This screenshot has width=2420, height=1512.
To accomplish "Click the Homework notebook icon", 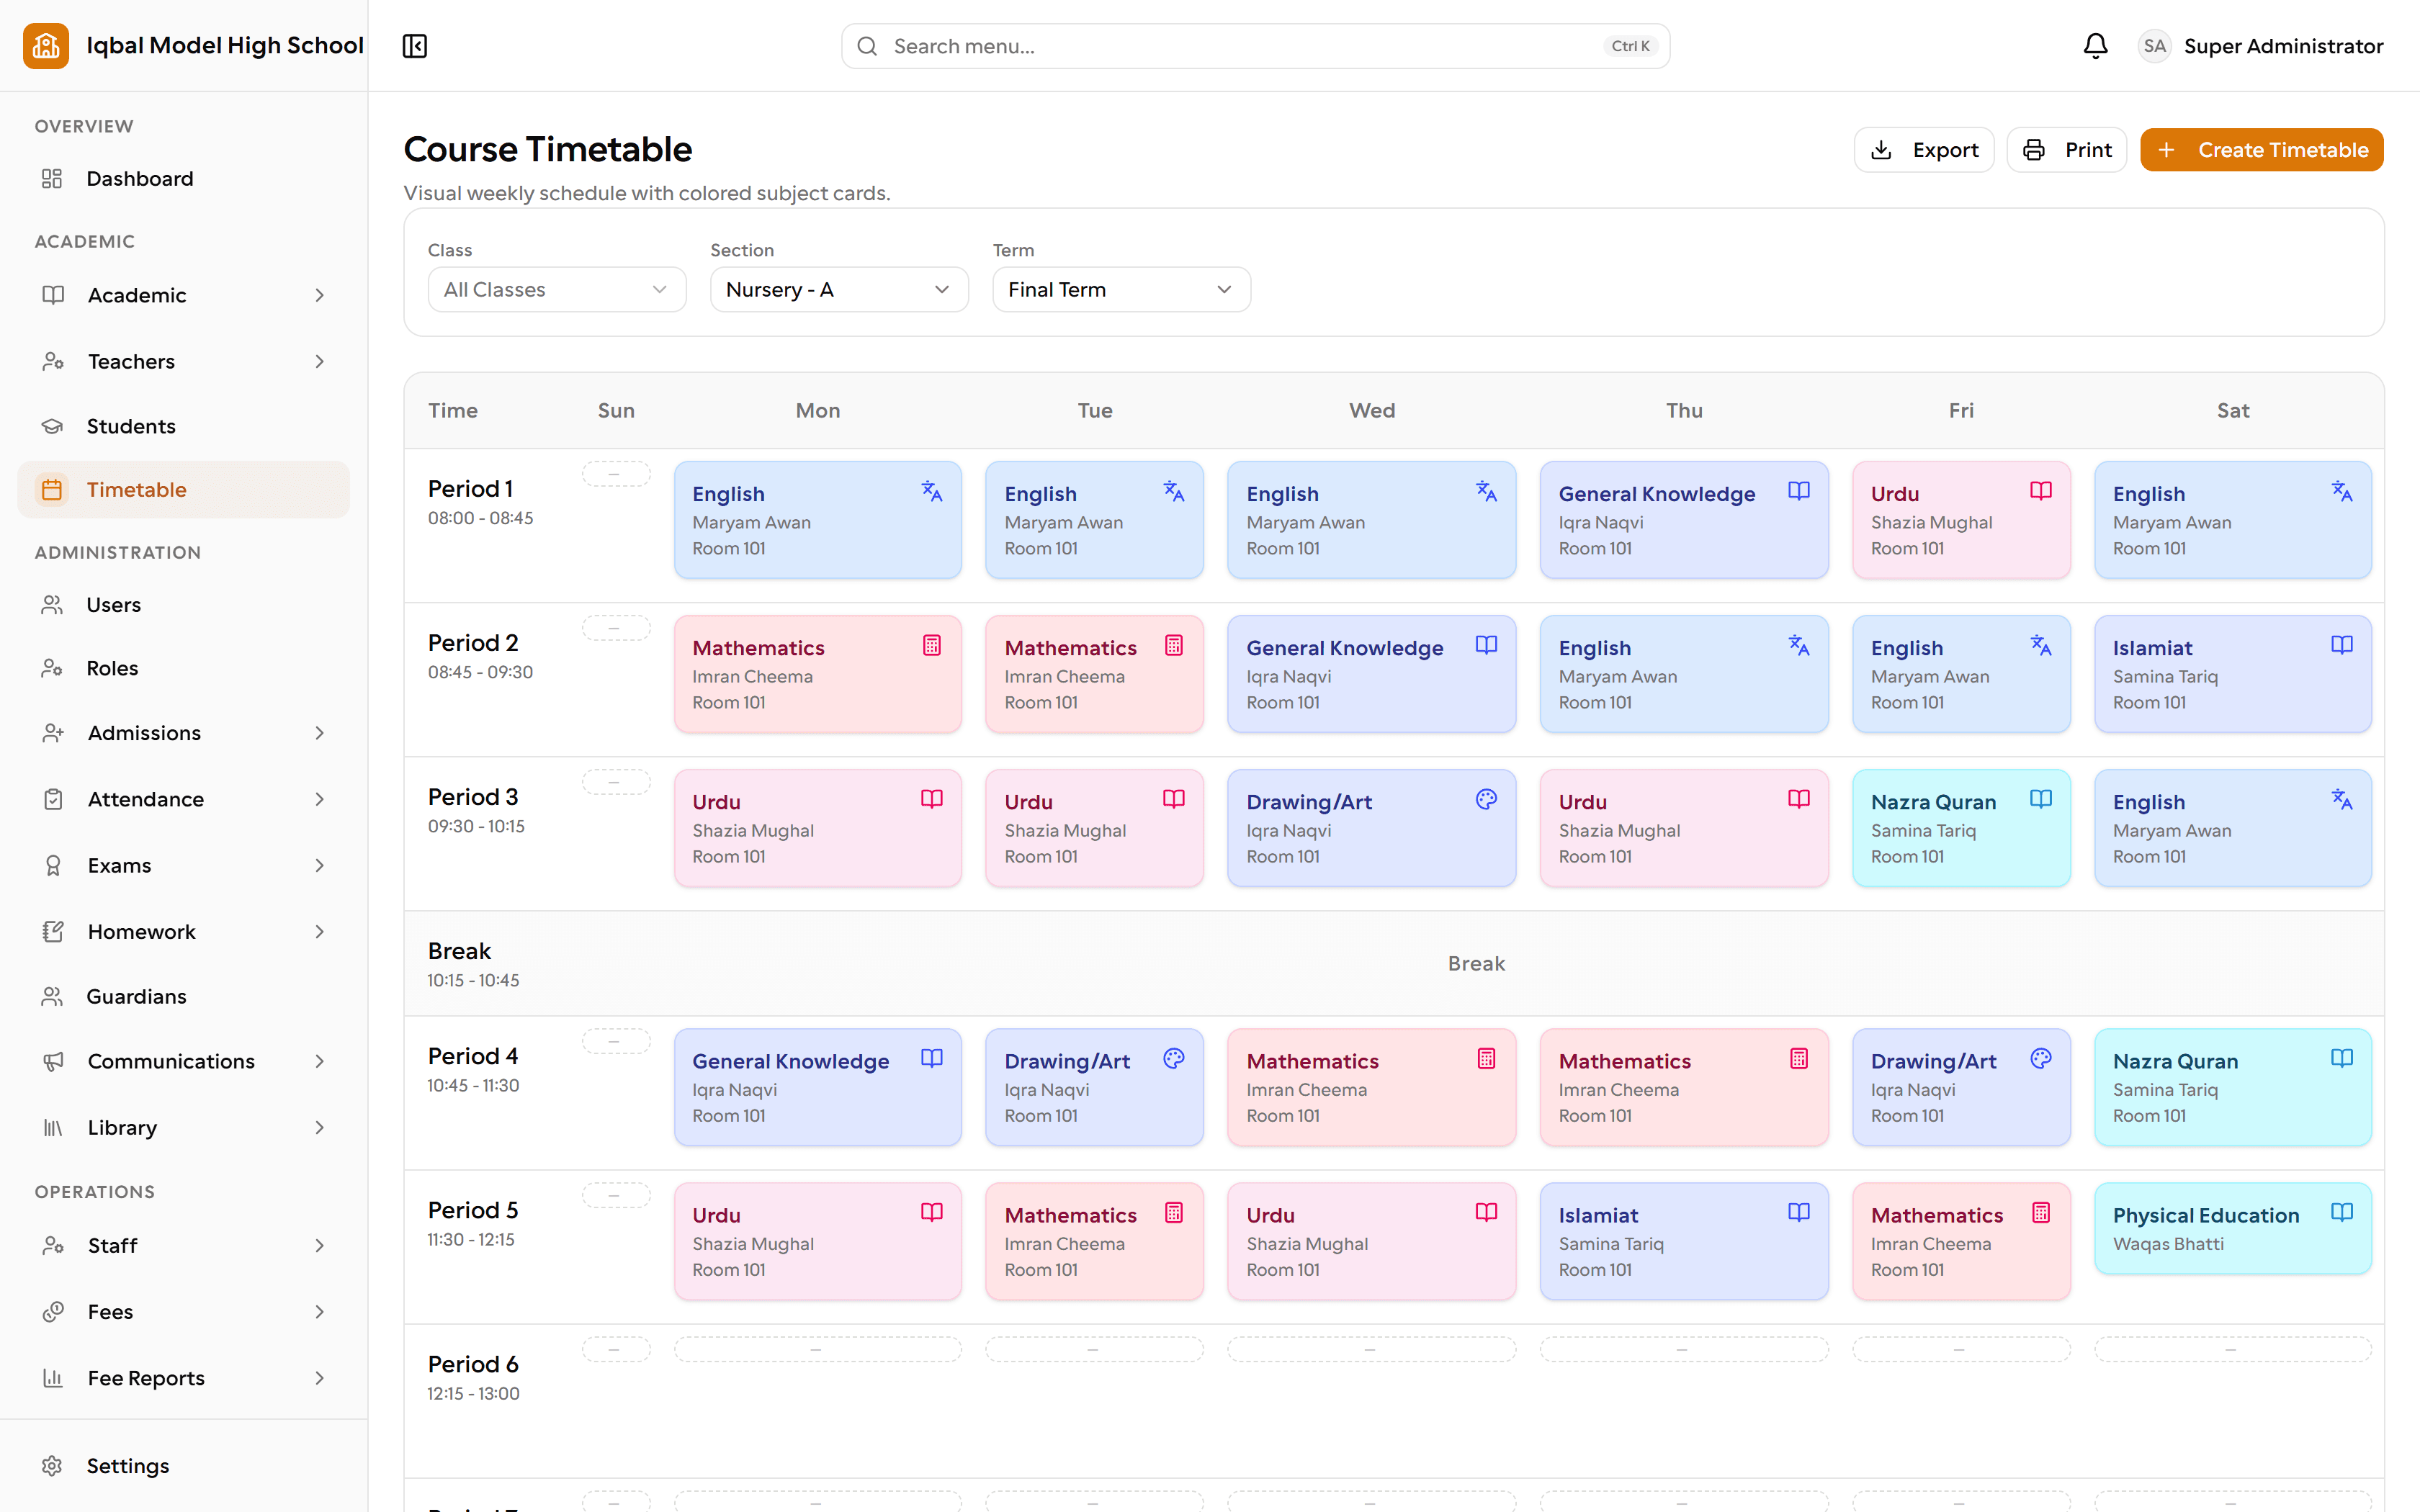I will (53, 931).
